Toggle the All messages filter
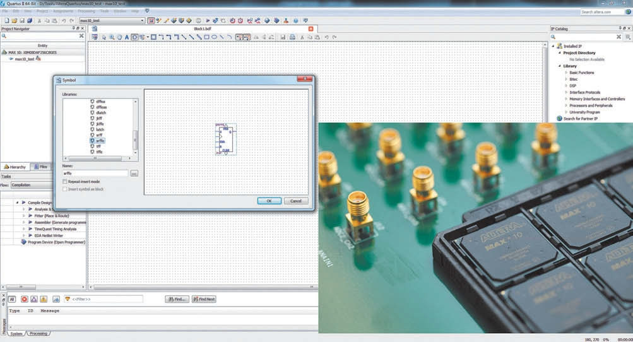 12,299
